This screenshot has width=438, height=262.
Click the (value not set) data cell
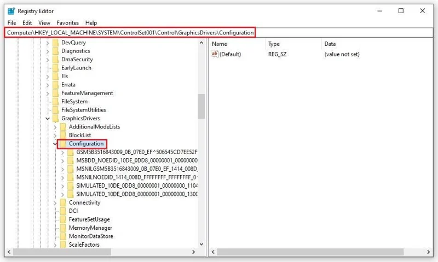click(x=342, y=54)
